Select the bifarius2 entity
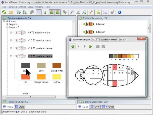The image size is (153, 115). click(x=101, y=32)
